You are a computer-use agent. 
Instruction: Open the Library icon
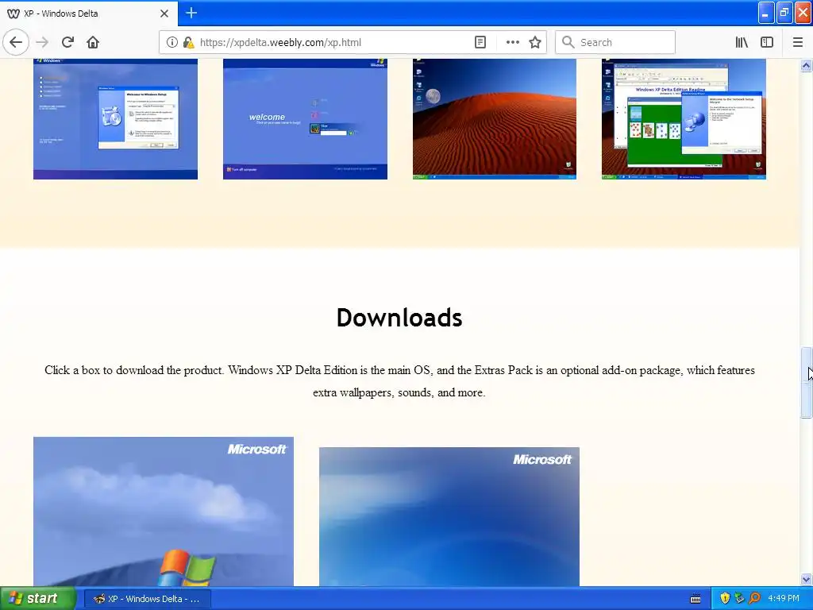click(x=742, y=42)
